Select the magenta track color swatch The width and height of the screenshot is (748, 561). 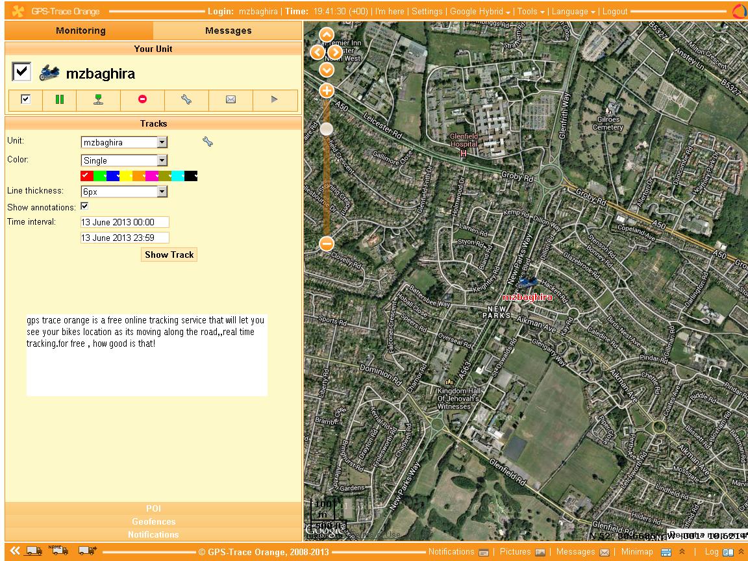(x=152, y=176)
